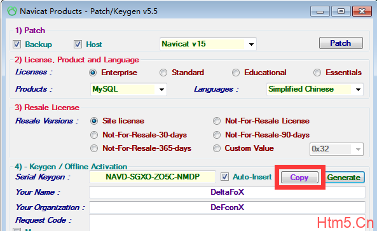Disable the Auto-Insert checkbox

tap(224, 177)
